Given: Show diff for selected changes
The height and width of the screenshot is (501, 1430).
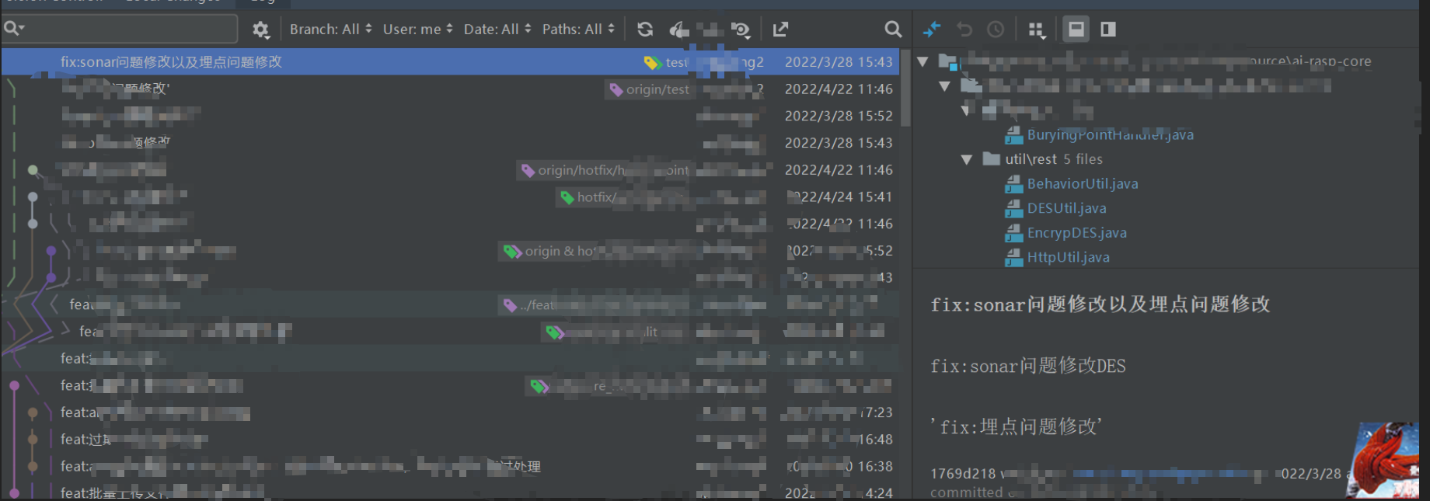Looking at the screenshot, I should (931, 30).
